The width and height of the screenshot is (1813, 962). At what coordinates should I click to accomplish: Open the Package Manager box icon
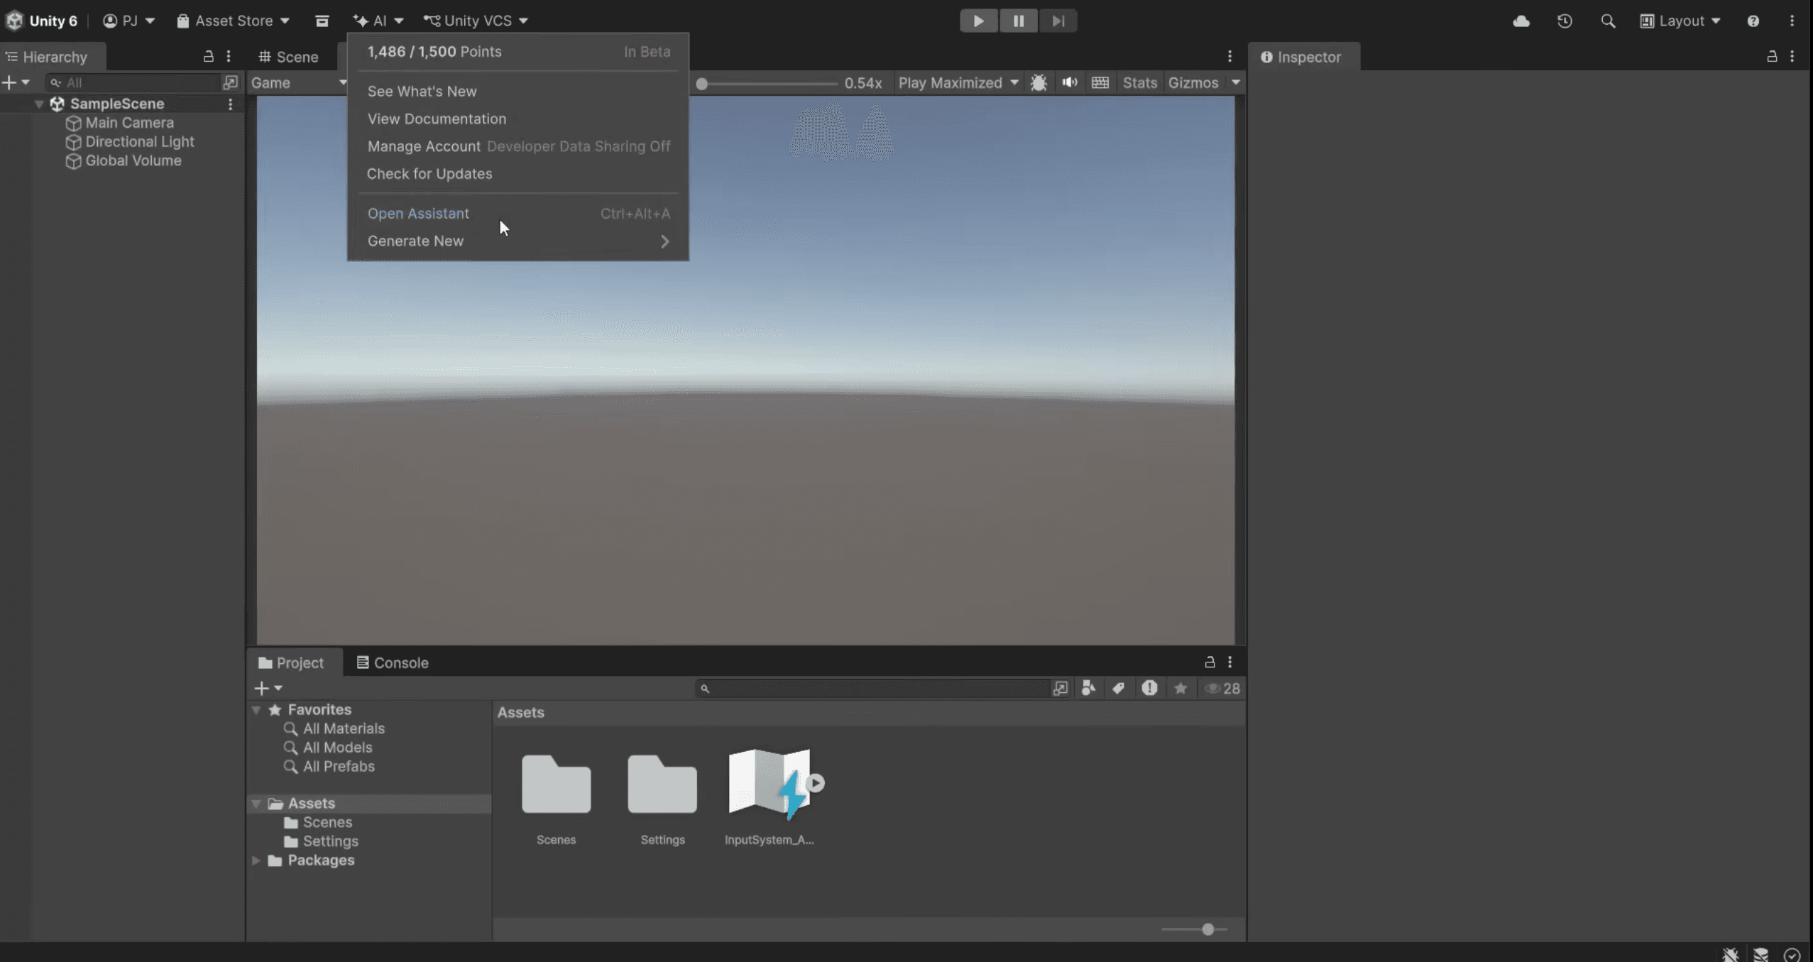(x=322, y=21)
